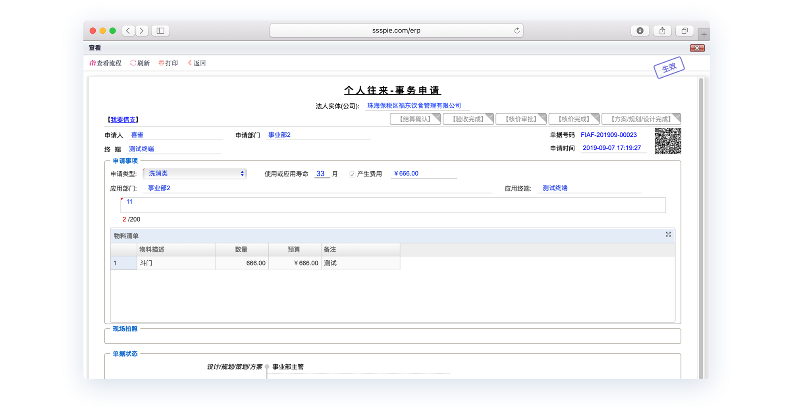Click the 查看流程 toolbar item
The height and width of the screenshot is (411, 794).
coord(106,63)
